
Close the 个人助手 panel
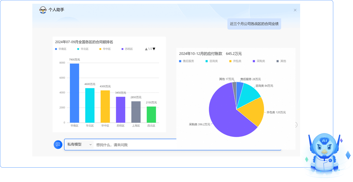click(295, 10)
